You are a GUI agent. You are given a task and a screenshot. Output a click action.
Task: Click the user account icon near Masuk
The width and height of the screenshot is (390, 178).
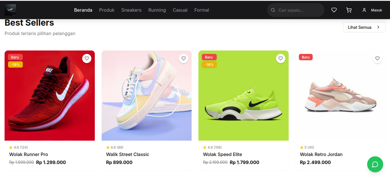click(364, 10)
